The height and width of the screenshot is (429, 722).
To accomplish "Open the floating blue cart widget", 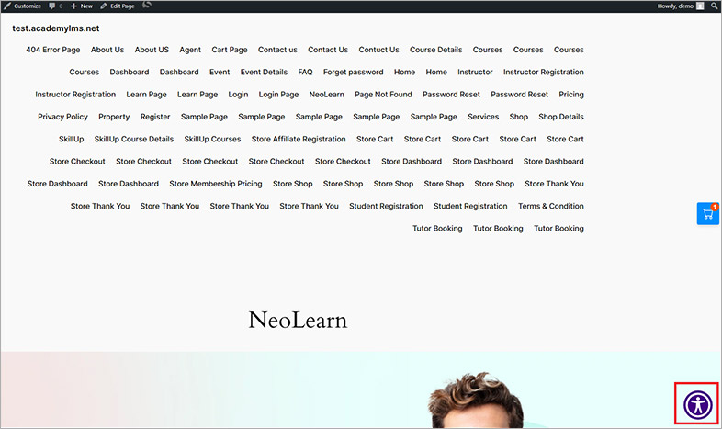I will (x=707, y=213).
